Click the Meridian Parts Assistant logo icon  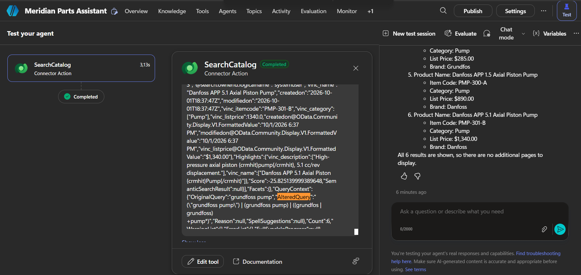tap(13, 11)
